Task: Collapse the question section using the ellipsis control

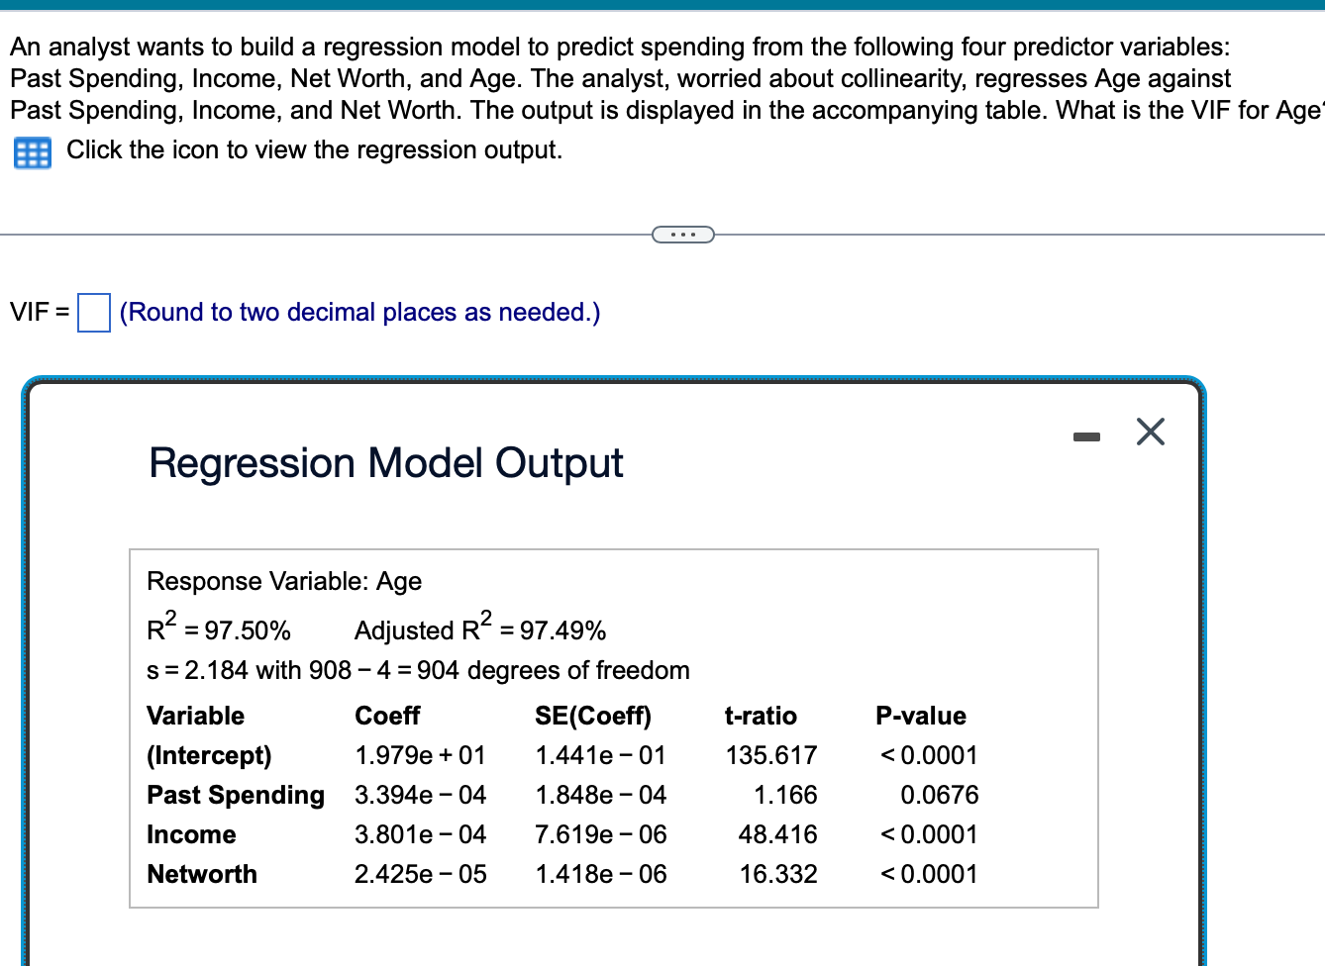Action: coord(682,234)
